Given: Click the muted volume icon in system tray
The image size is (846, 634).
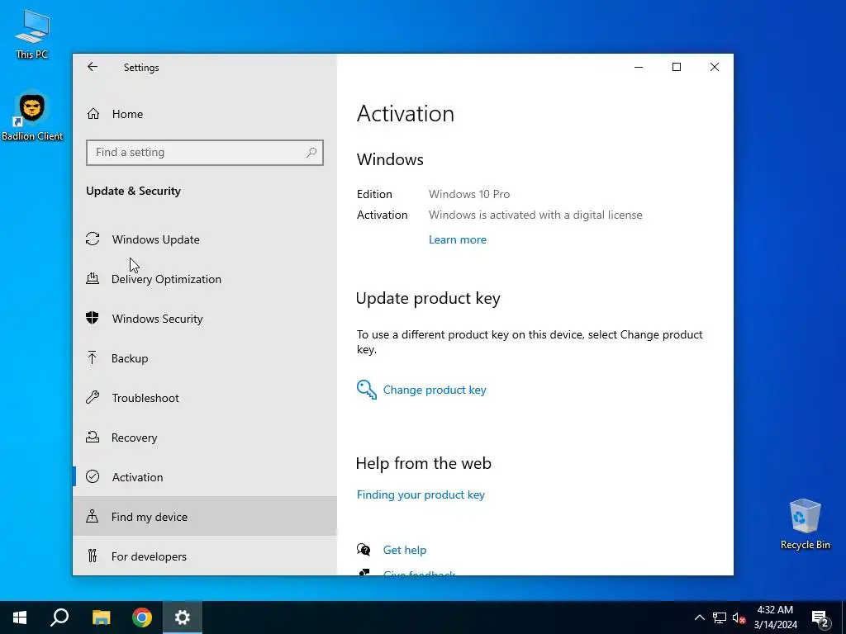Looking at the screenshot, I should pos(739,617).
